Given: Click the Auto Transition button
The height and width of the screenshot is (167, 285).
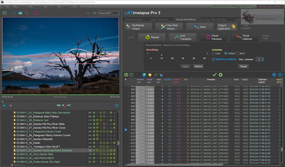Looking at the screenshot, I should coord(183,37).
